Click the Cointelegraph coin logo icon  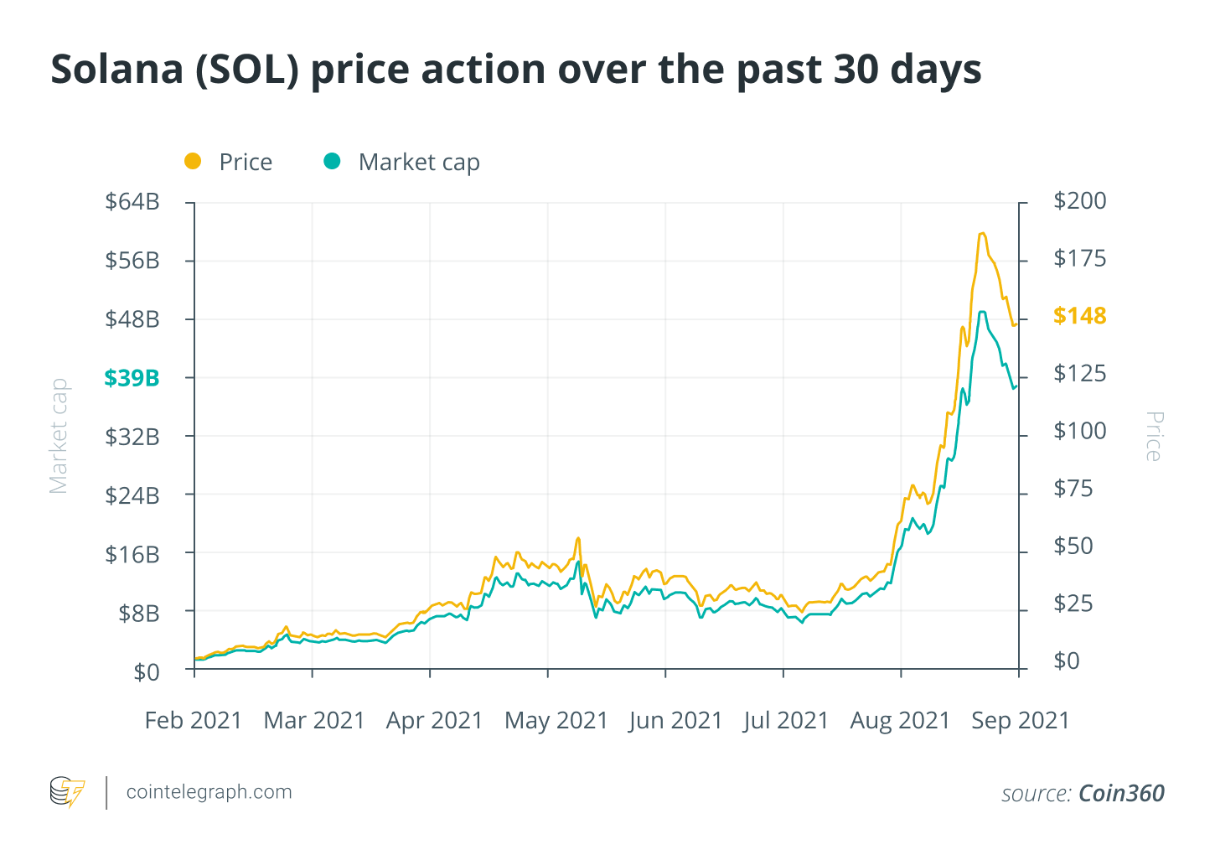click(x=67, y=792)
